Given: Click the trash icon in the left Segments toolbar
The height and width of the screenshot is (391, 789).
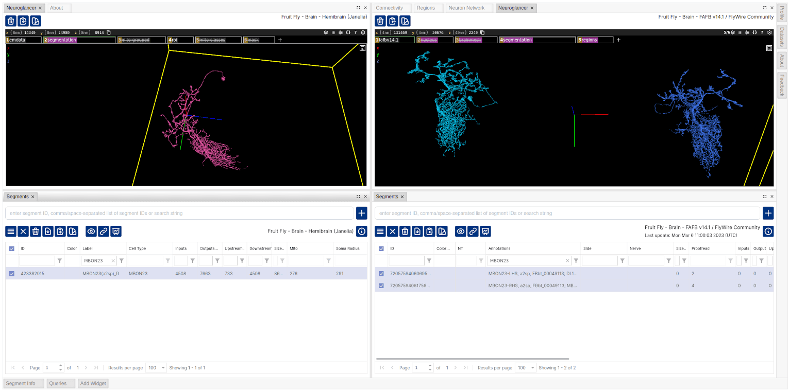Looking at the screenshot, I should (x=35, y=231).
